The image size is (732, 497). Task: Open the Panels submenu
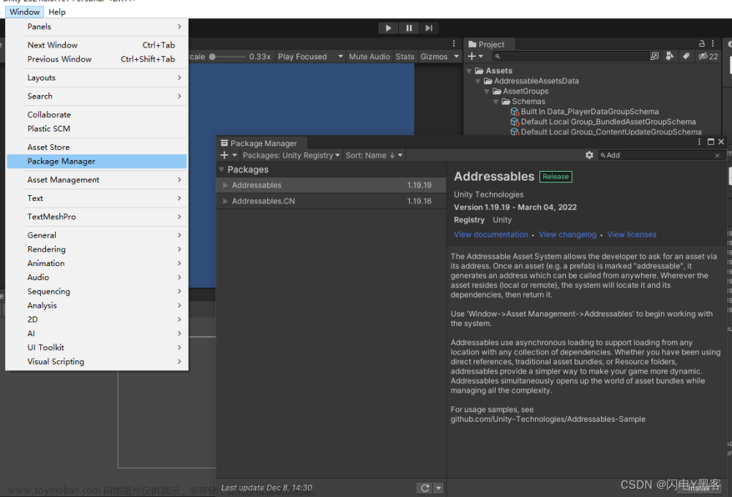point(97,26)
